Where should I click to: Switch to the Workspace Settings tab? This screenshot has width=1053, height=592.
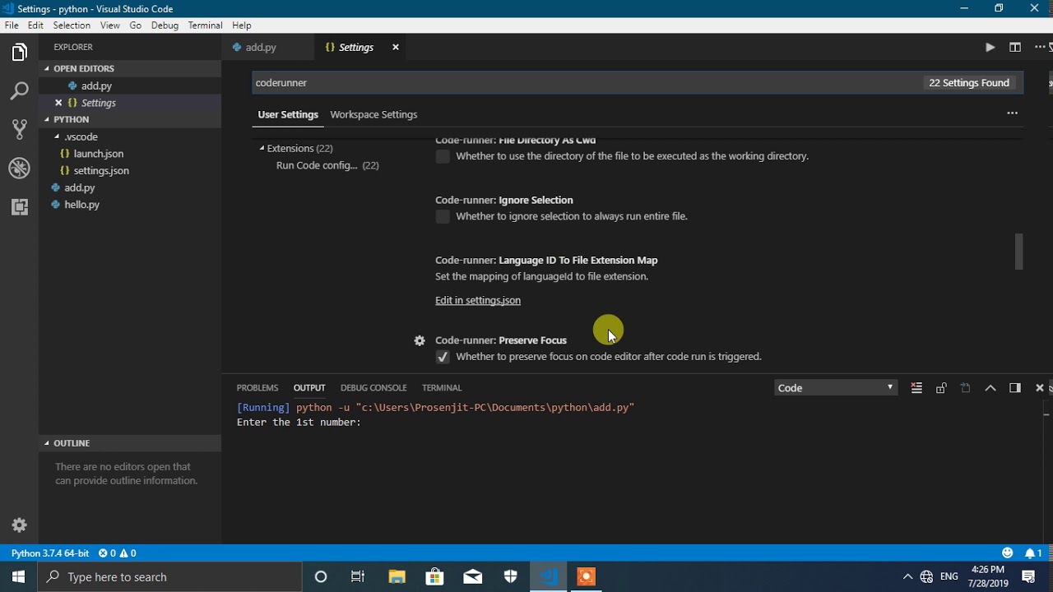point(373,114)
